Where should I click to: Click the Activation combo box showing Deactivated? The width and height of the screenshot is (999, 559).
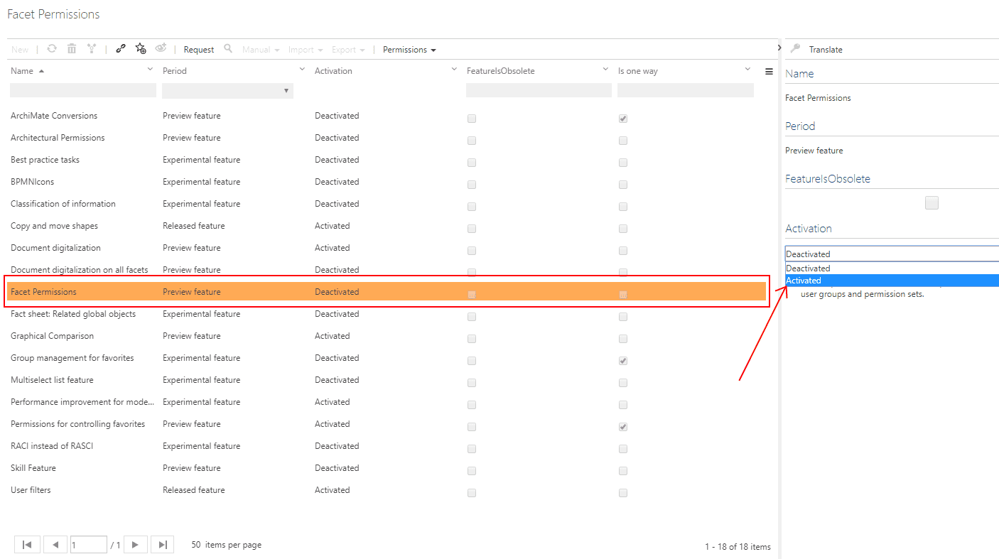pos(892,254)
